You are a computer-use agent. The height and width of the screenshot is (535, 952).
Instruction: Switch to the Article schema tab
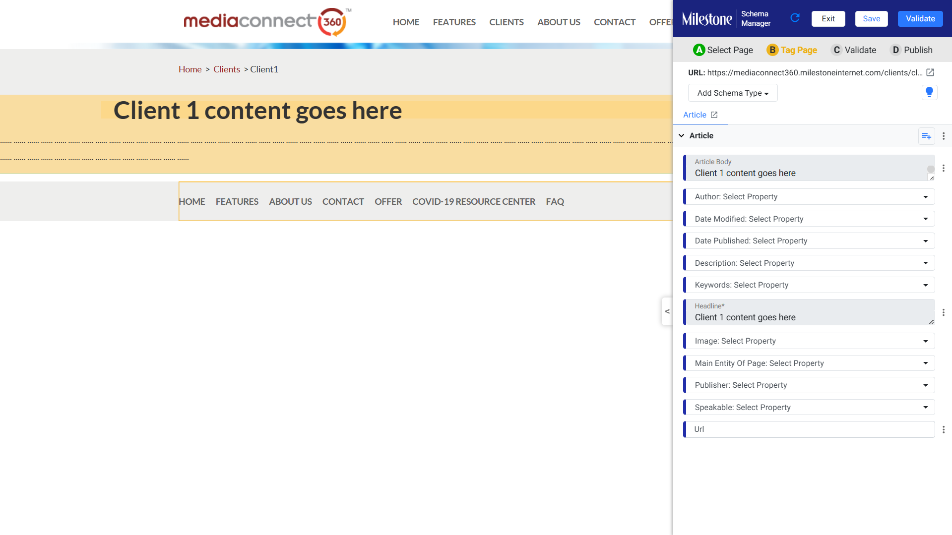click(695, 115)
